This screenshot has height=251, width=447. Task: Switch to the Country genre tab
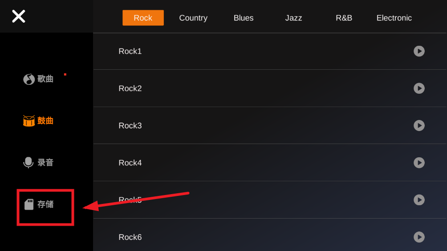point(193,18)
